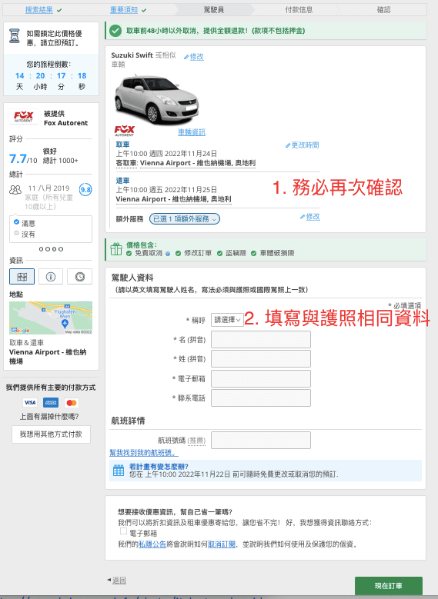Click the map pin at Flughafen Wien

coord(65,324)
